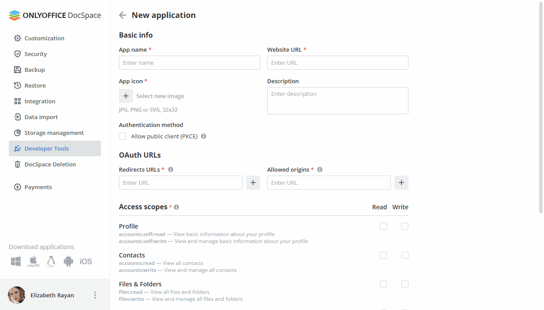The image size is (544, 310).
Task: Open Developer Tools settings section
Action: (x=47, y=148)
